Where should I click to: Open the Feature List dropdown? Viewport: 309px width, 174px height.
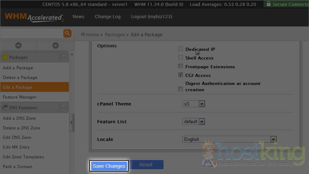point(194,121)
